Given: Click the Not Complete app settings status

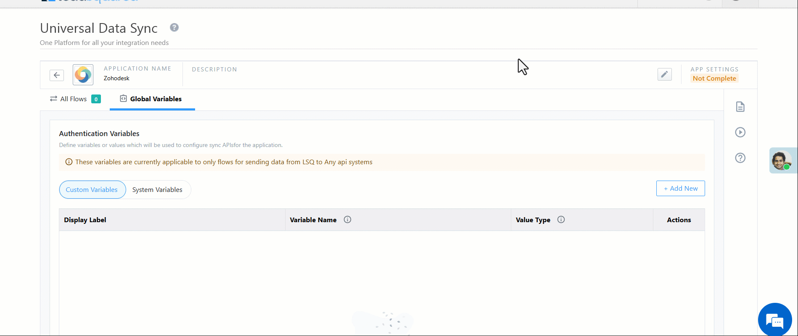Looking at the screenshot, I should coord(714,79).
